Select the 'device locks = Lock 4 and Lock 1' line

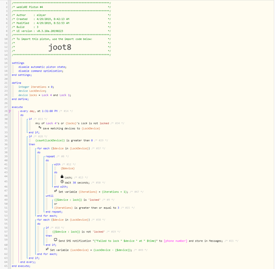(x=45, y=95)
